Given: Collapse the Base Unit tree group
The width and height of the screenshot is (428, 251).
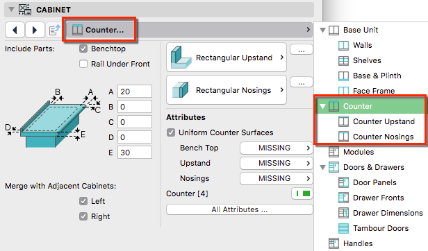Looking at the screenshot, I should [322, 30].
